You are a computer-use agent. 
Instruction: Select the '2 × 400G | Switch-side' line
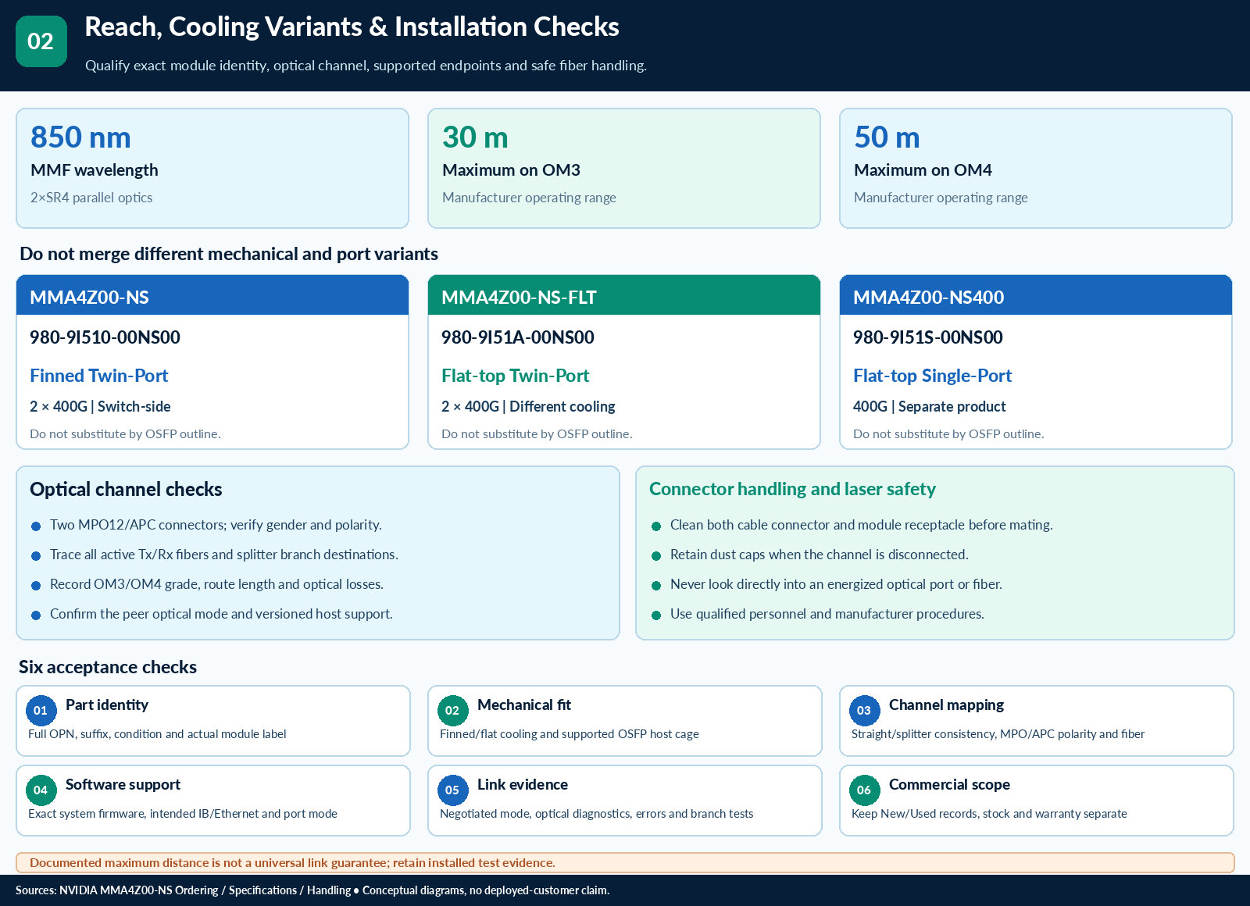coord(100,406)
